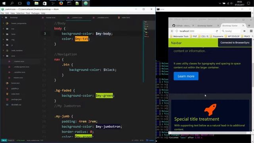This screenshot has height=143, width=254.
Task: Open the Firefox toolbar overflow chevron
Action: (244, 31)
